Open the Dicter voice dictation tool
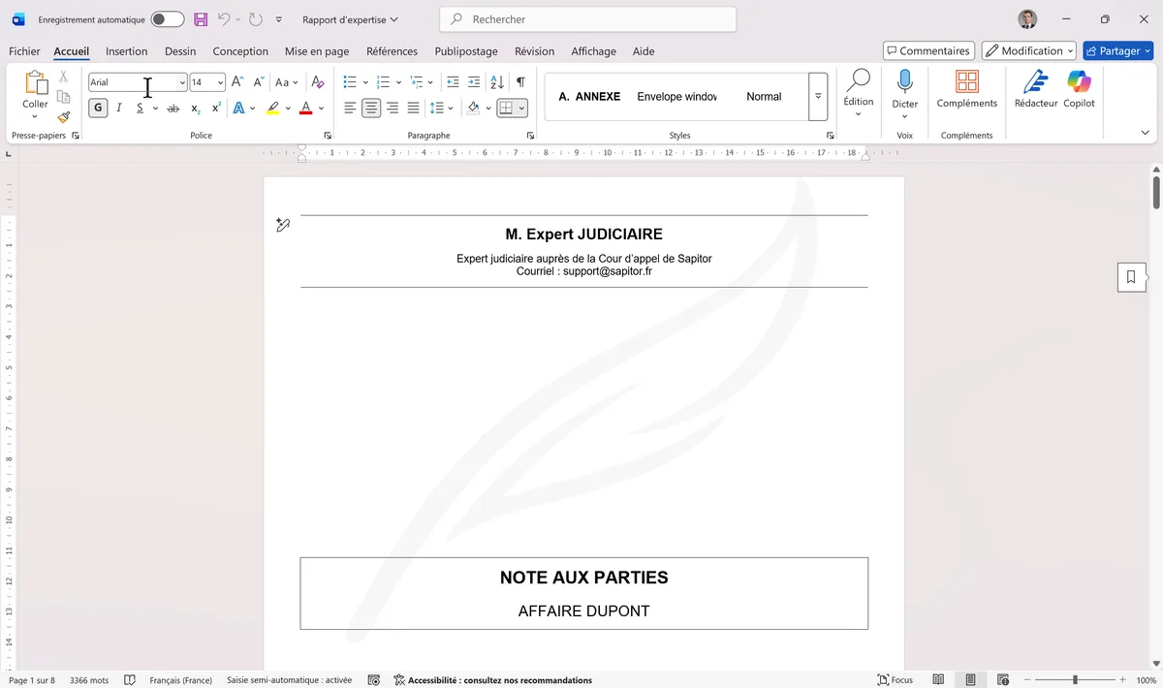Image resolution: width=1163 pixels, height=688 pixels. point(904,92)
